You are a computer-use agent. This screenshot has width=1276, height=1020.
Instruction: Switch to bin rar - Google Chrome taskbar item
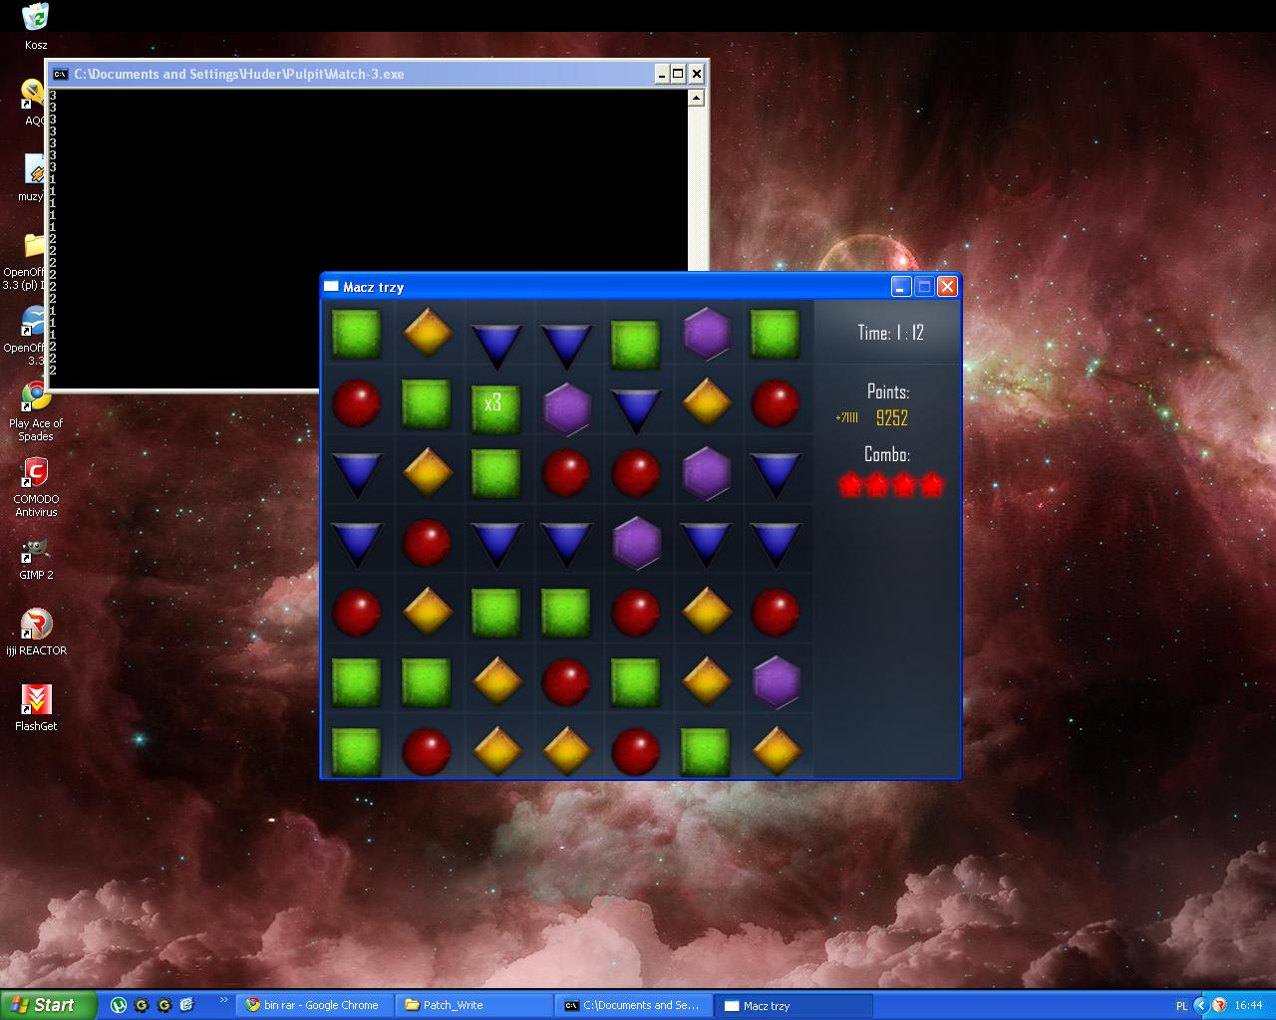coord(313,1005)
